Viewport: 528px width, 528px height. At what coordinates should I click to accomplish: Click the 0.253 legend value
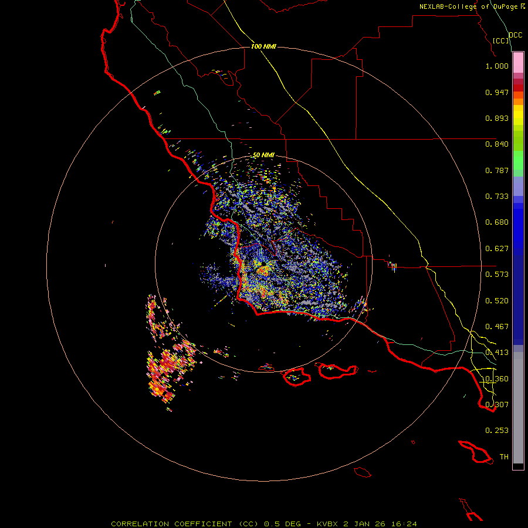point(497,431)
